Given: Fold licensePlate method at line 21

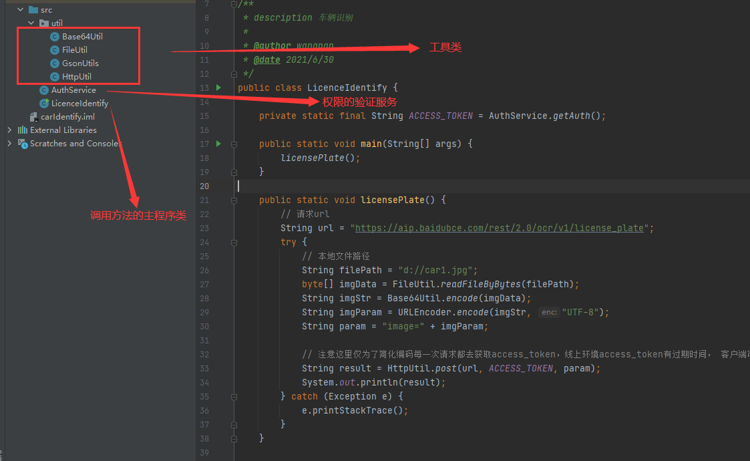Looking at the screenshot, I should point(234,200).
